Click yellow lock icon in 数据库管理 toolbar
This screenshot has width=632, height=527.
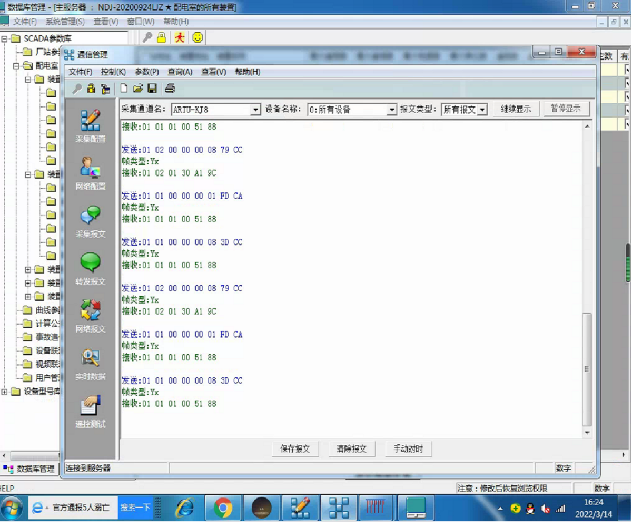162,37
